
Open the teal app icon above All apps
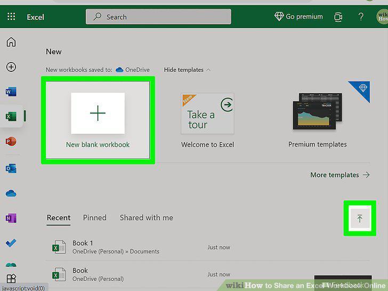pyautogui.click(x=11, y=265)
